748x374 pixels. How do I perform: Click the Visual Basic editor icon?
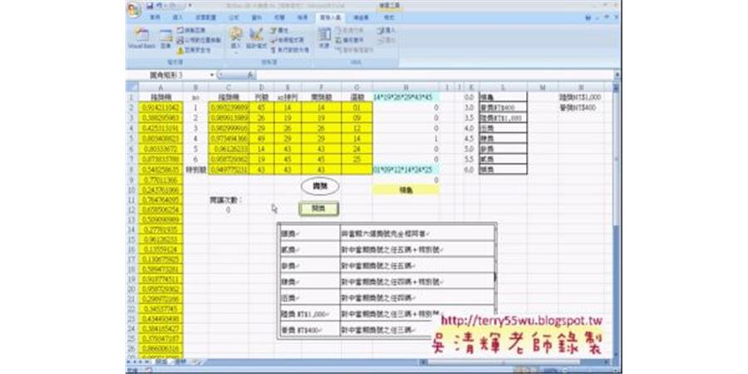[140, 37]
